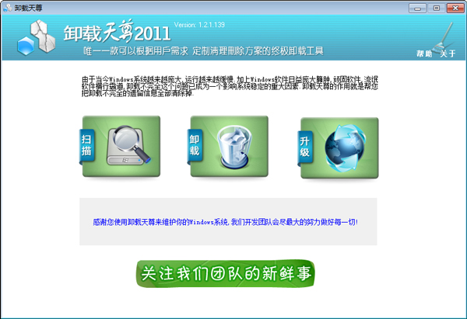Open the 卸载 recycle bin tile

(x=228, y=147)
